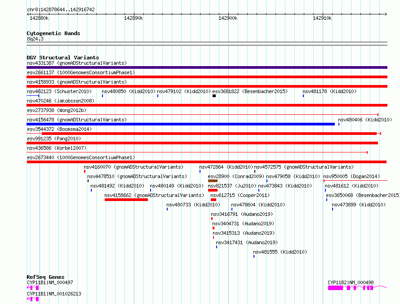Select nsv4156478 gnomAD variant label
This screenshot has width=400, height=304.
point(77,120)
